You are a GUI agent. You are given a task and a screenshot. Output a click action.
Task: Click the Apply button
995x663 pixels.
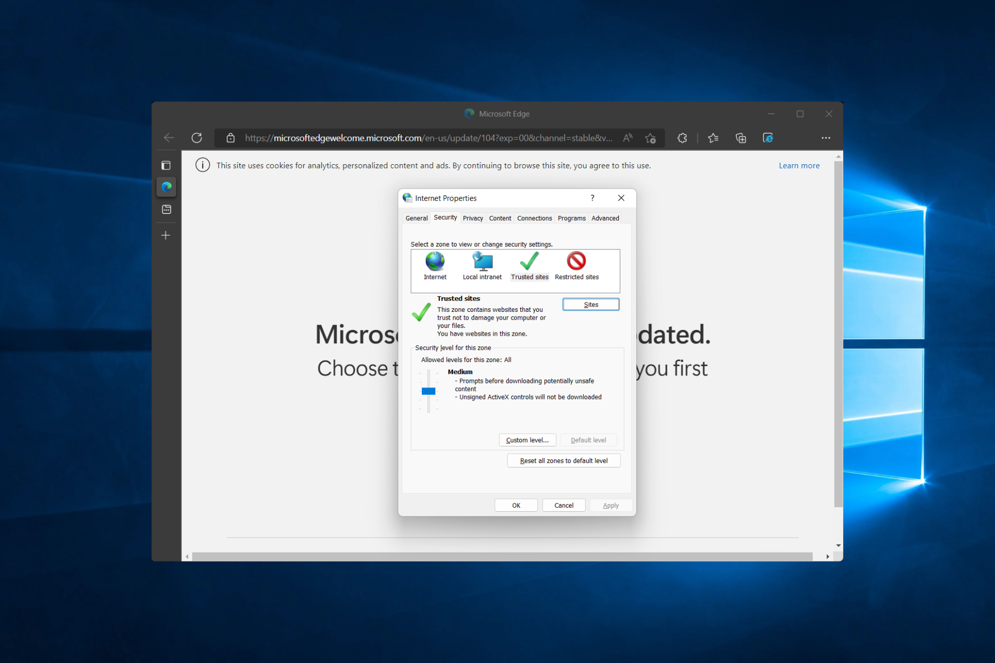[x=611, y=505]
